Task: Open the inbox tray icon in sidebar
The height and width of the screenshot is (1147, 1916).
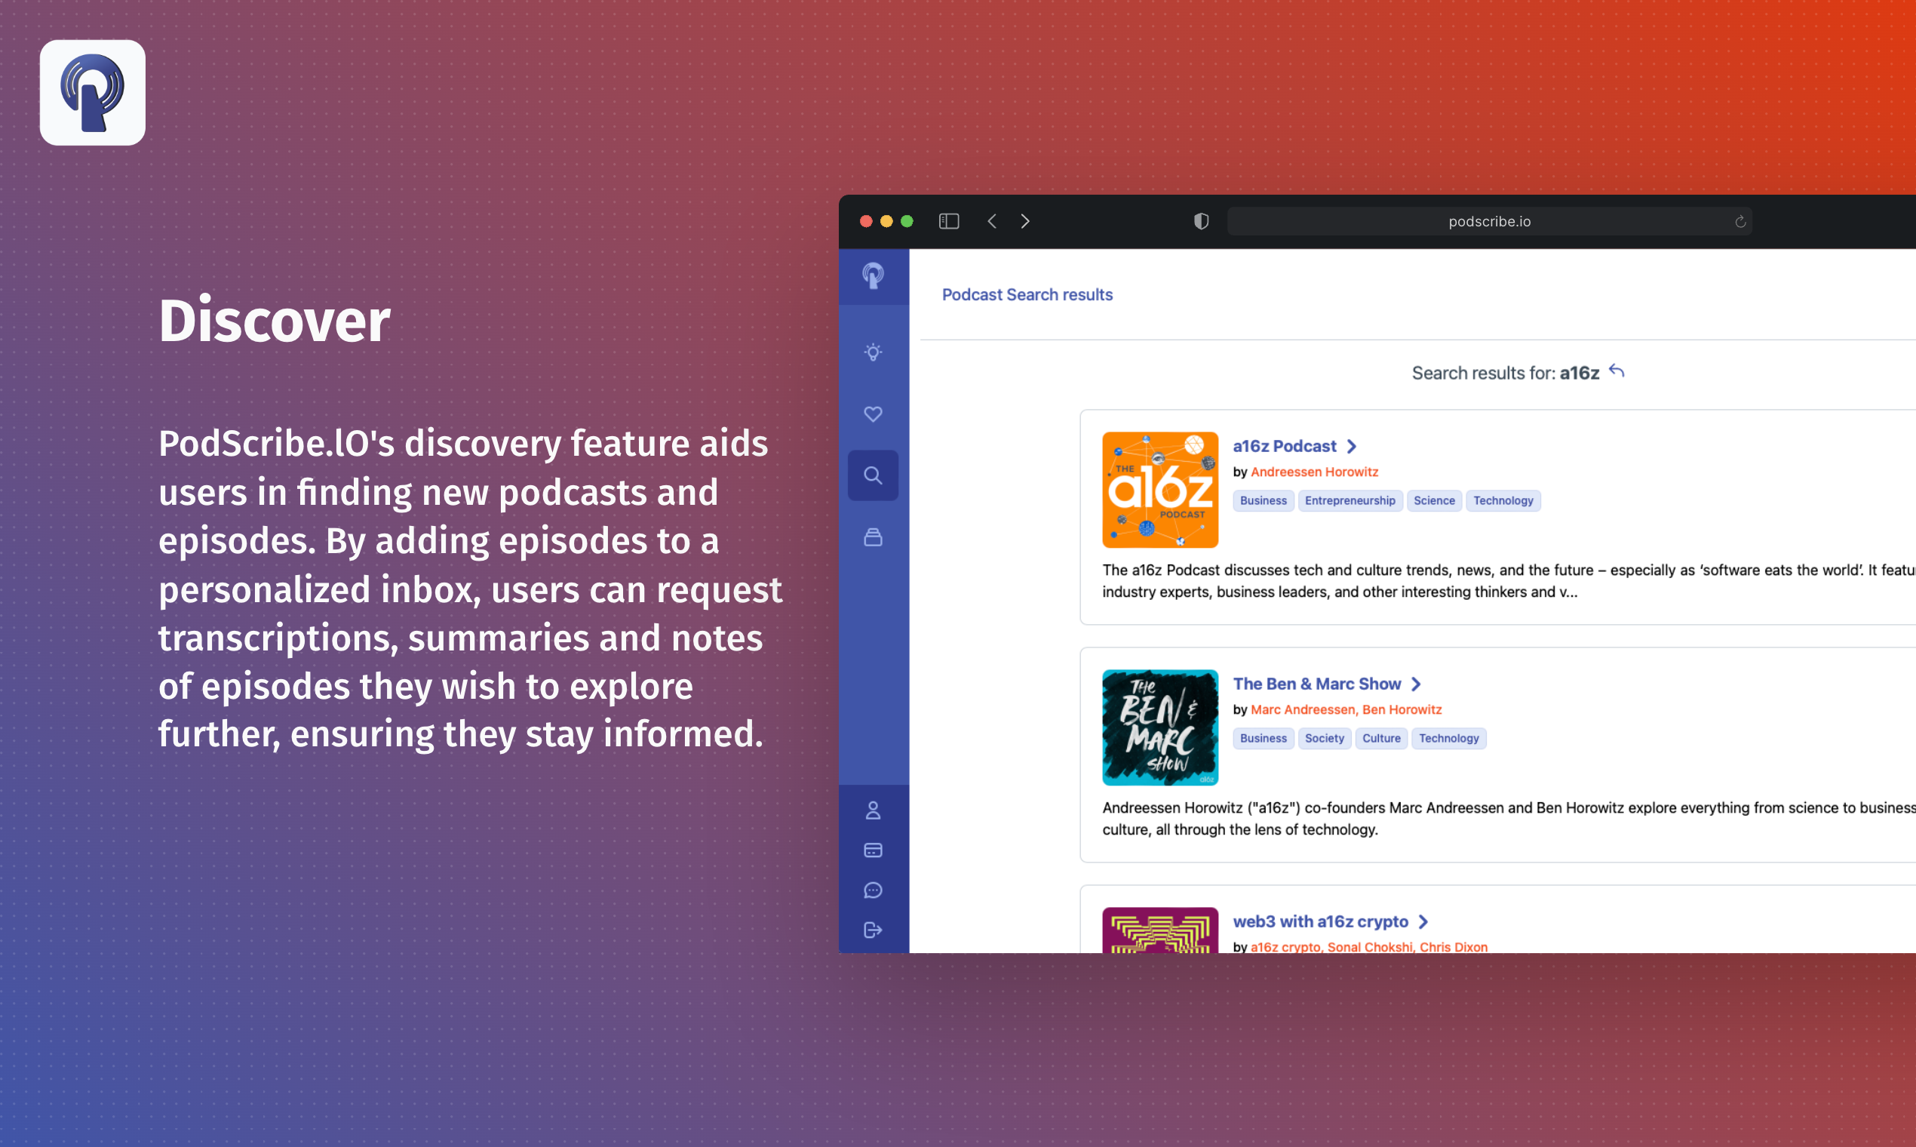Action: click(x=873, y=537)
